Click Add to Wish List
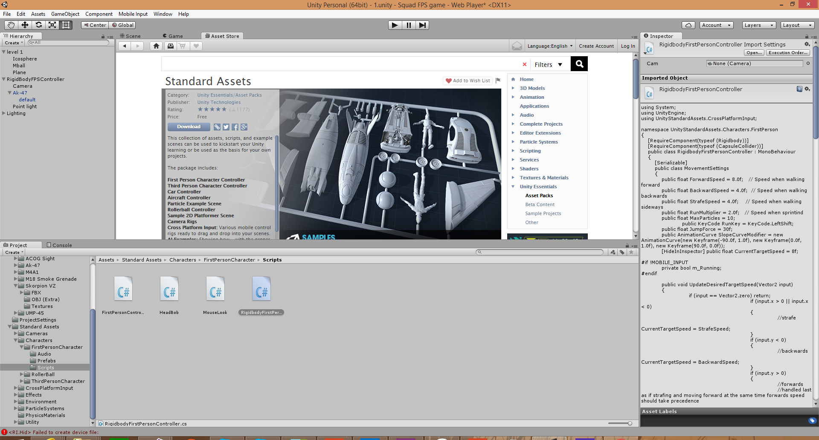Image resolution: width=819 pixels, height=440 pixels. click(468, 81)
